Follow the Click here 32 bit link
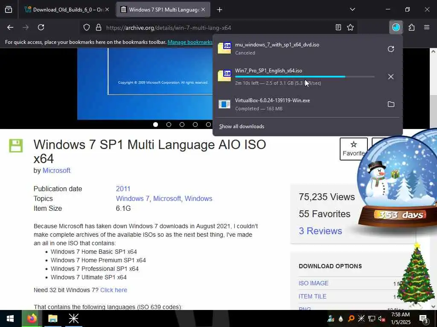The height and width of the screenshot is (327, 437). click(114, 290)
